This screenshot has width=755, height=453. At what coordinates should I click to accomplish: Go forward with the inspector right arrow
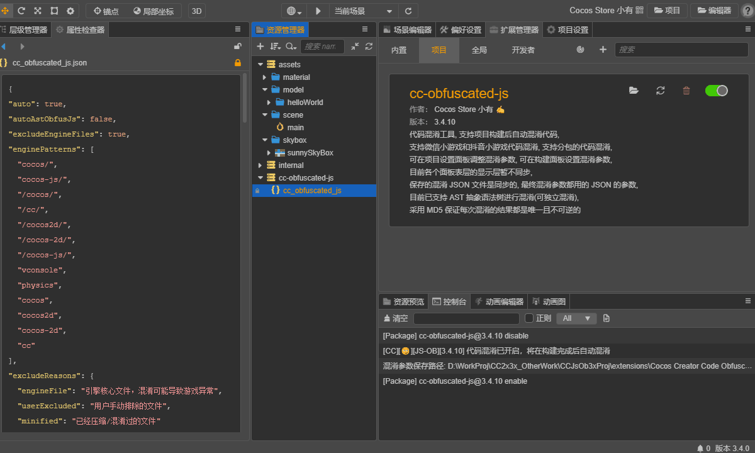click(x=23, y=47)
